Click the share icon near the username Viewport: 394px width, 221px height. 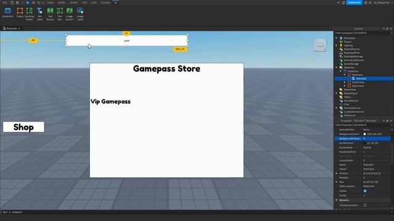tap(370, 2)
